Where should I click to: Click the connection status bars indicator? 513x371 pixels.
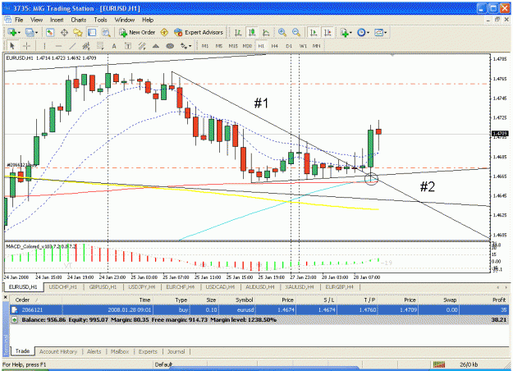(439, 364)
